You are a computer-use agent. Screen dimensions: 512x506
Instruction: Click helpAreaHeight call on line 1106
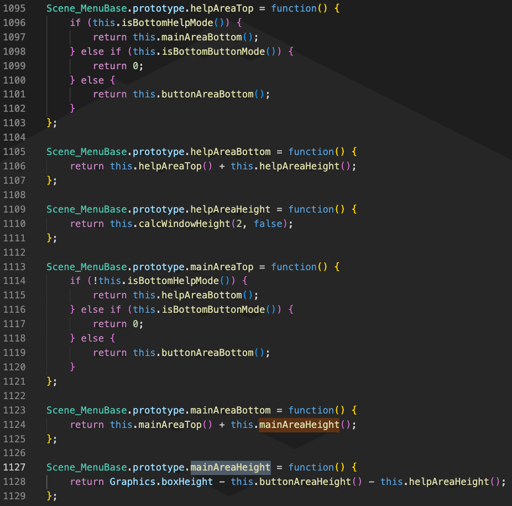click(x=300, y=166)
